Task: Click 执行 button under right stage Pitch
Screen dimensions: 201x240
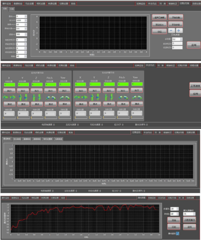Action: [123, 90]
